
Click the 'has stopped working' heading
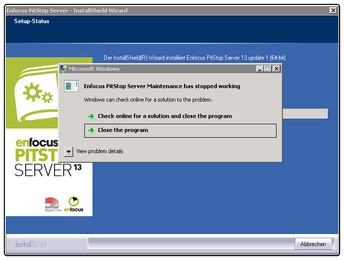(x=162, y=86)
